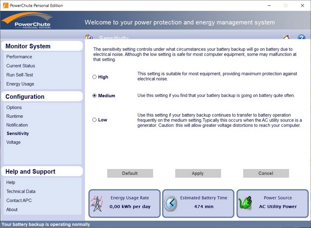This screenshot has height=228, width=311.
Task: Select the Low sensitivity radio button
Action: pyautogui.click(x=95, y=120)
